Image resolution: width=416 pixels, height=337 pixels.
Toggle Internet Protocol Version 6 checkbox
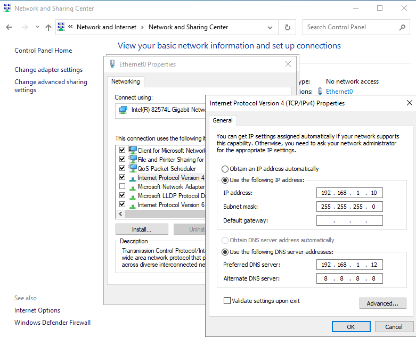(x=122, y=204)
